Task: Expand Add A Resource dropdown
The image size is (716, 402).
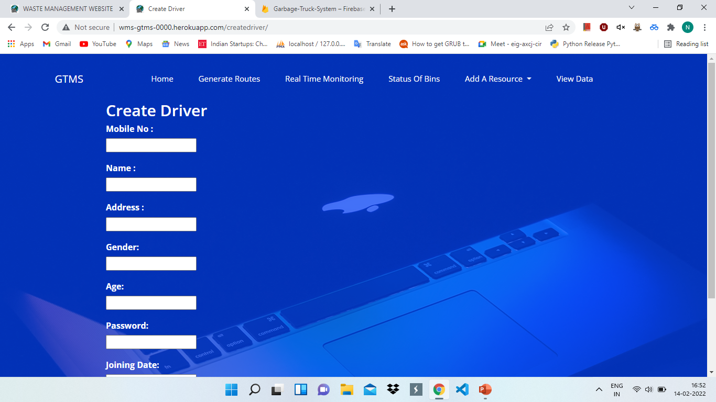Action: tap(498, 79)
